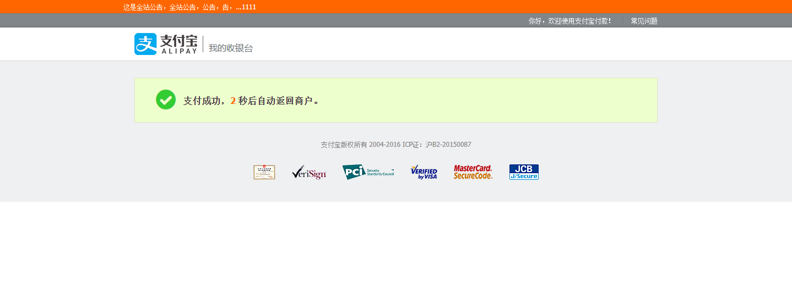This screenshot has height=298, width=792.
Task: Click the PCI Security Standards Council badge
Action: (x=368, y=172)
